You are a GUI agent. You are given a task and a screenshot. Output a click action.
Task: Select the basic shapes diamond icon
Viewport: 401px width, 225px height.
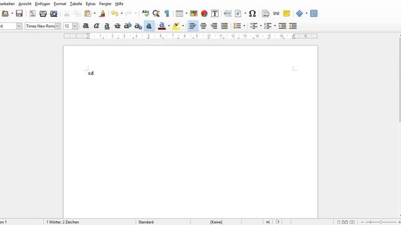[299, 14]
